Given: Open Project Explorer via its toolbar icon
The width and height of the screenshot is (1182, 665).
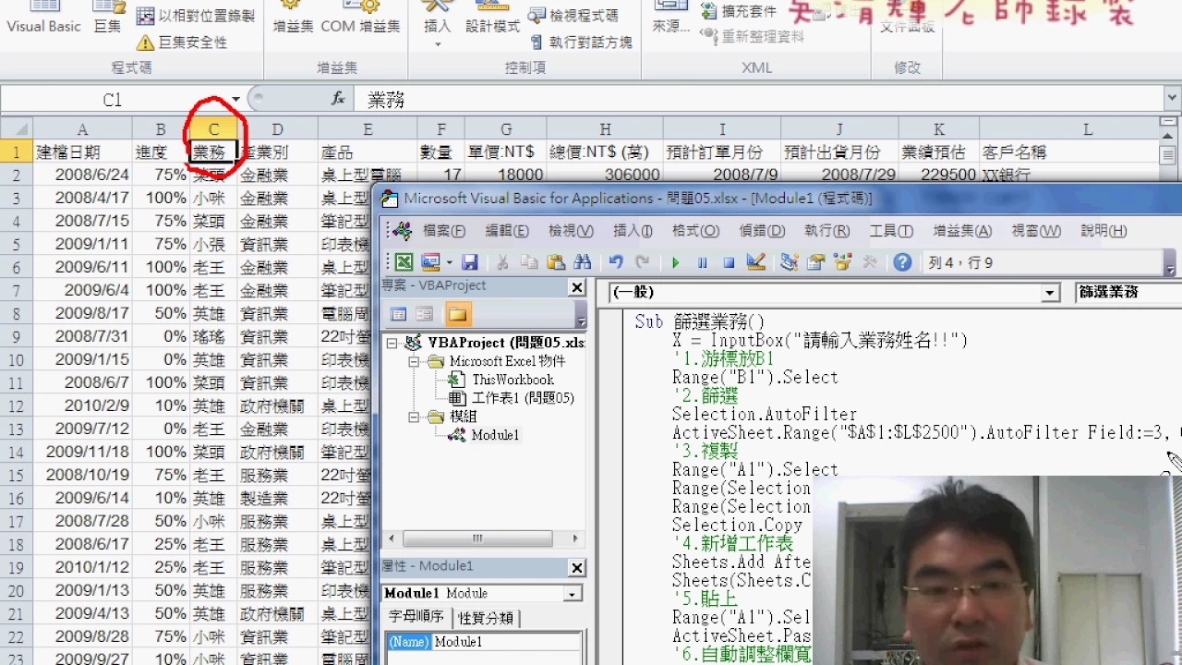Looking at the screenshot, I should pyautogui.click(x=789, y=262).
